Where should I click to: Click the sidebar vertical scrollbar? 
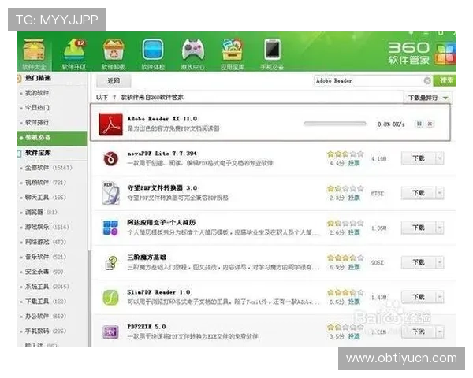click(89, 298)
